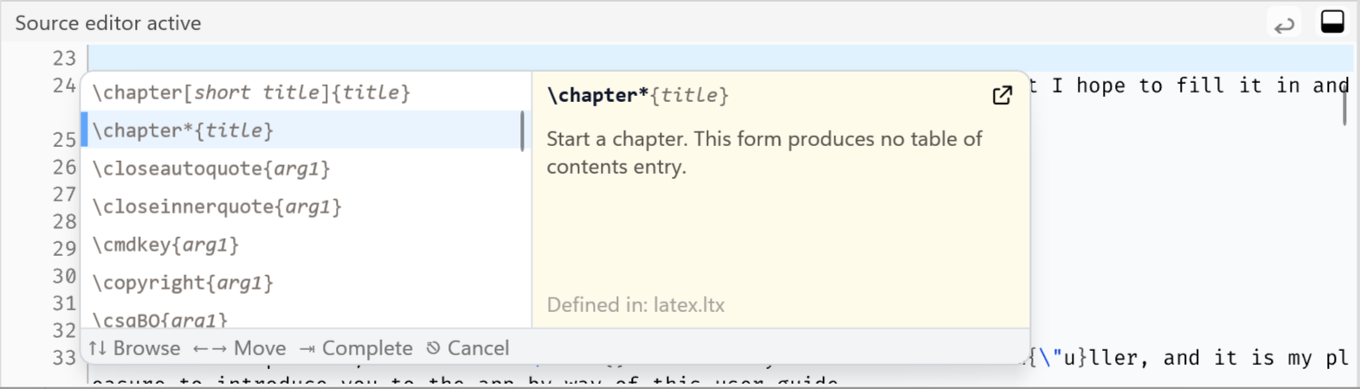Toggle word wrap with the return-arrow icon
This screenshot has width=1360, height=389.
[1285, 24]
